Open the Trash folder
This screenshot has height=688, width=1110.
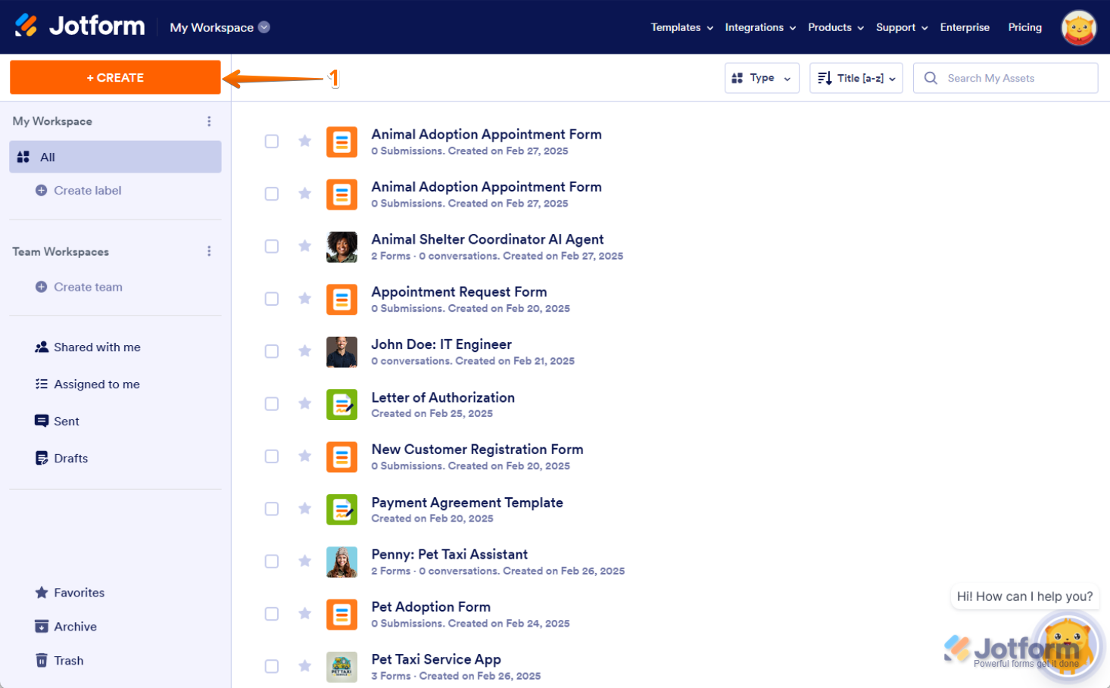point(59,661)
